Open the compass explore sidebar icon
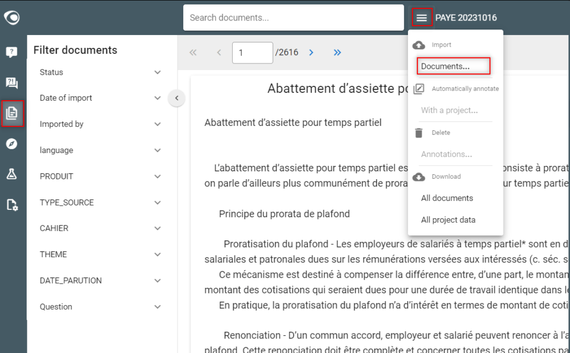 [12, 144]
